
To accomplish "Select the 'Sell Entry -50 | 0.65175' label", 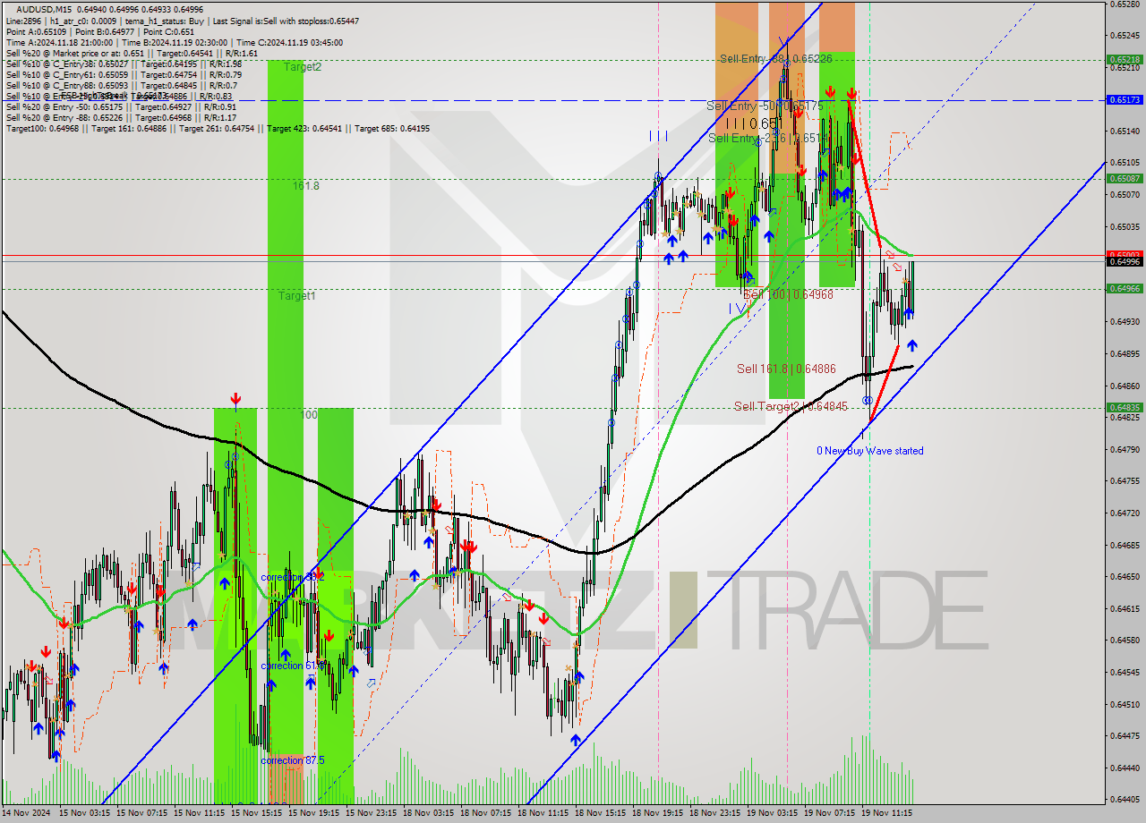I will (764, 106).
